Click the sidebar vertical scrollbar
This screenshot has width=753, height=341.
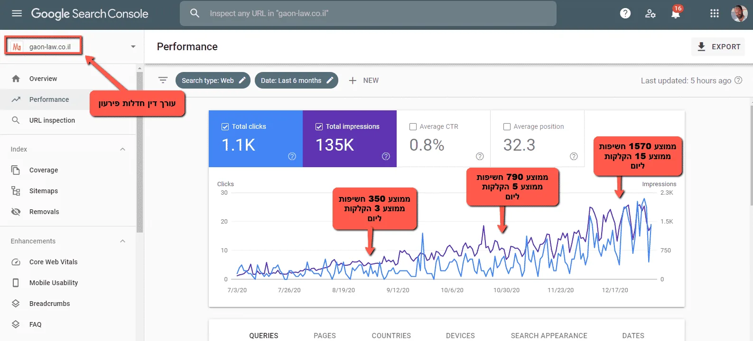[139, 152]
